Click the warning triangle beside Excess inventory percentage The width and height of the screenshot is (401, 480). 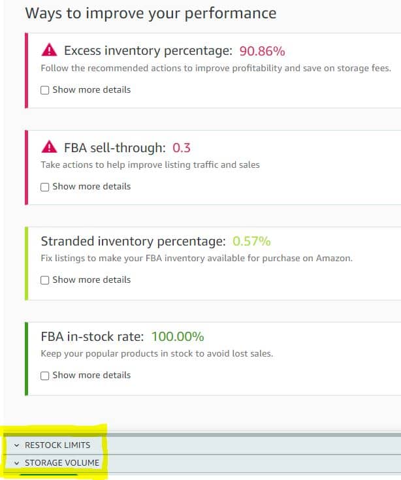49,50
